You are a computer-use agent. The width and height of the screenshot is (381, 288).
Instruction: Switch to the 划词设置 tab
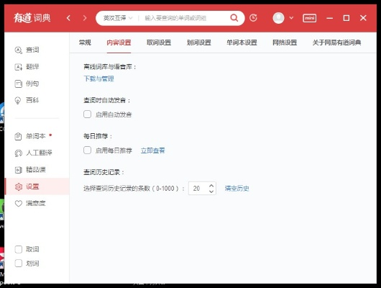pyautogui.click(x=198, y=42)
